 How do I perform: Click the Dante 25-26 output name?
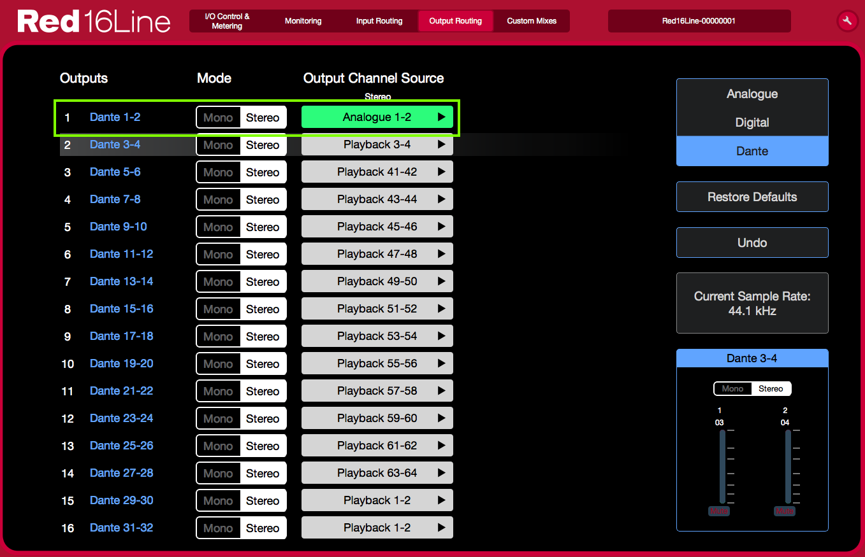click(122, 446)
